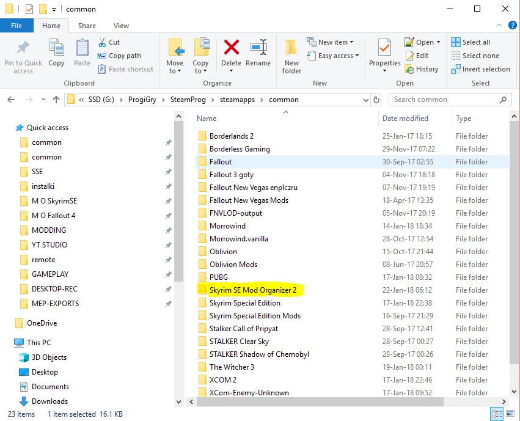This screenshot has height=421, width=520.
Task: Click the new folder icon in title bar
Action: [43, 9]
